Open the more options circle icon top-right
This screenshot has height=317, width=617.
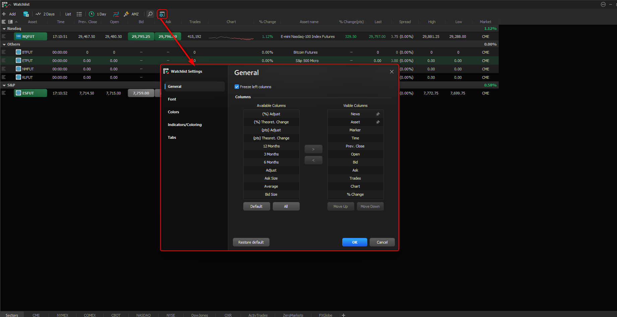(x=603, y=4)
